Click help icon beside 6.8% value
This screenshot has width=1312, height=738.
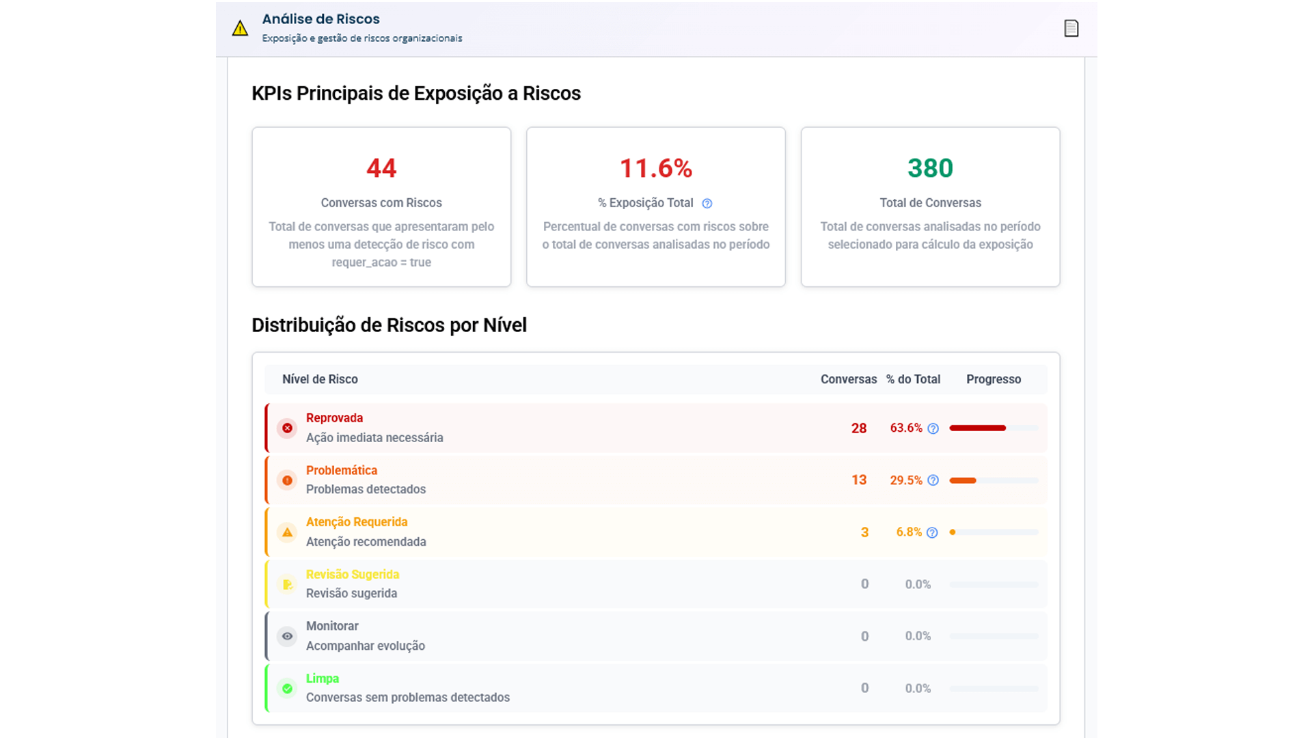click(x=932, y=532)
